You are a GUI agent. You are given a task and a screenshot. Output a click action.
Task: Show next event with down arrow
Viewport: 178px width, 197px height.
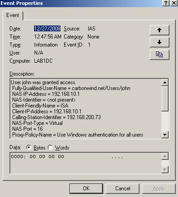(160, 43)
